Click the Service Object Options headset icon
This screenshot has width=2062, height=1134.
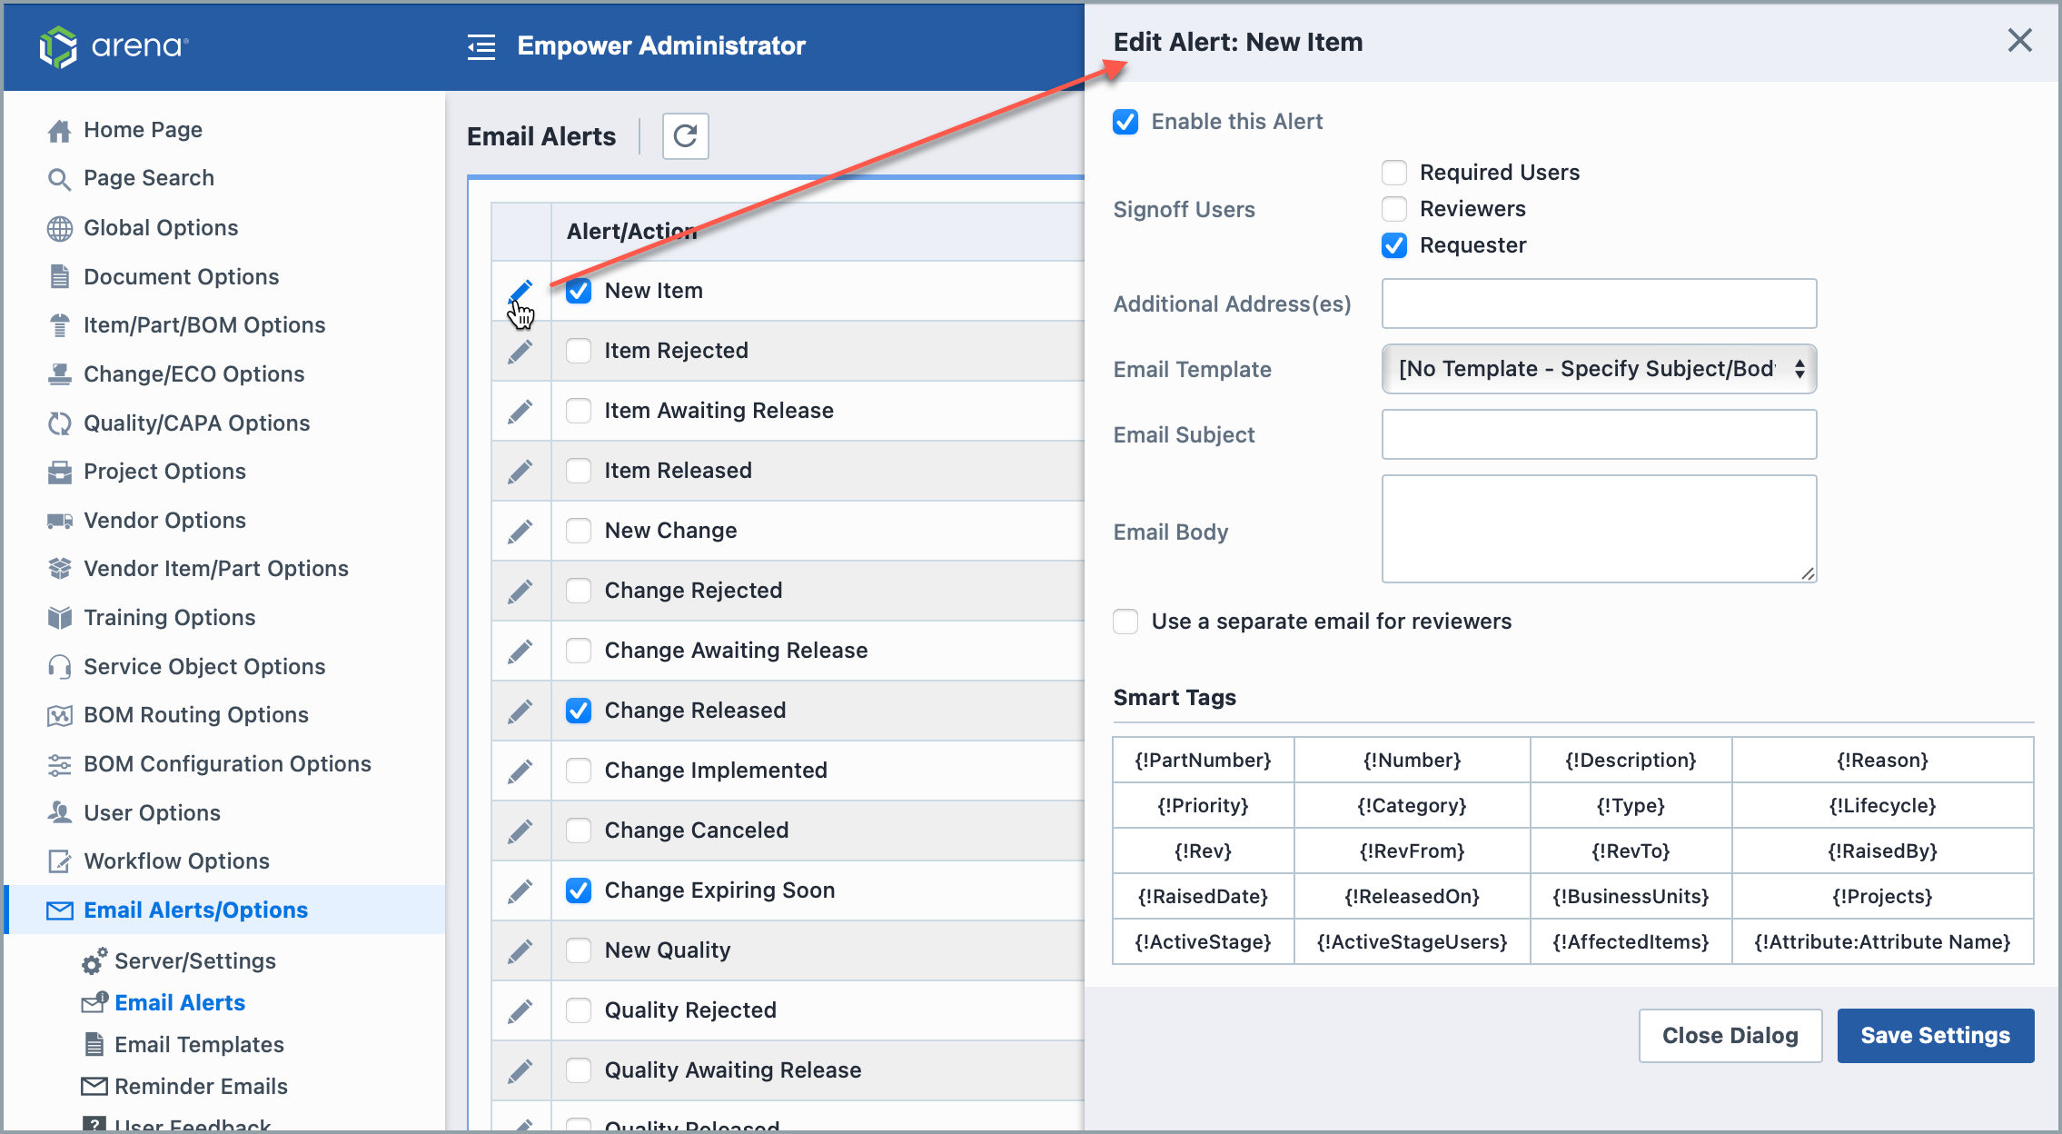coord(59,667)
